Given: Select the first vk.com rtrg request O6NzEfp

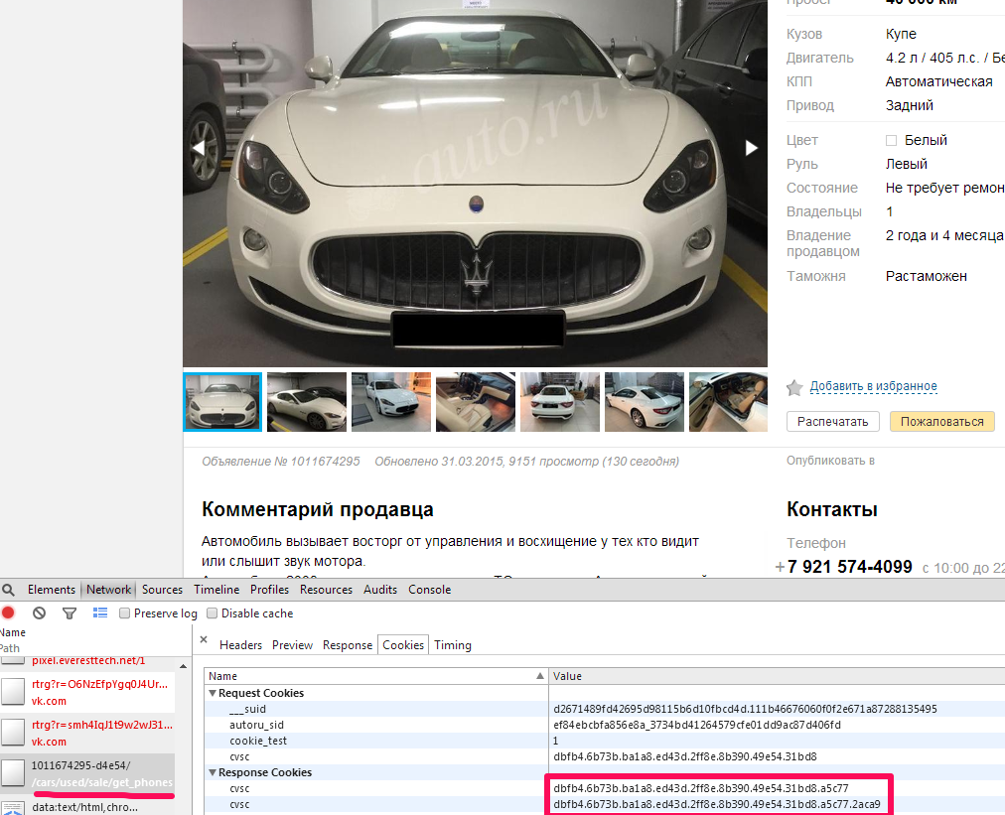Looking at the screenshot, I should click(x=87, y=692).
